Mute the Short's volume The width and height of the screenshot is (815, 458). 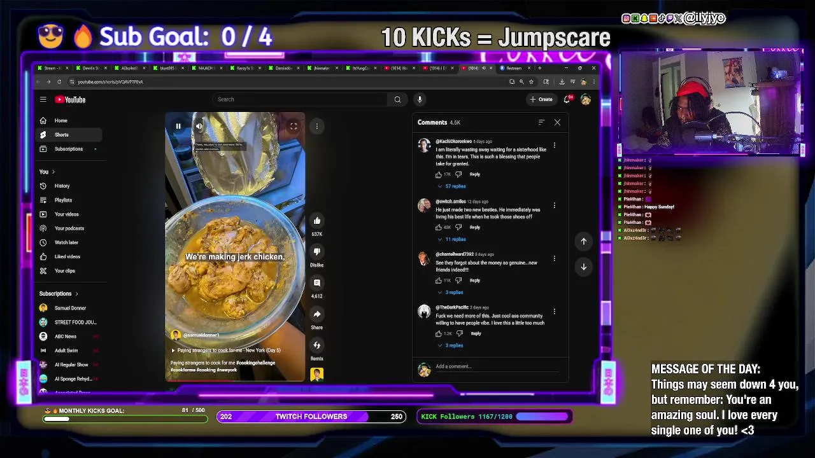coord(199,126)
